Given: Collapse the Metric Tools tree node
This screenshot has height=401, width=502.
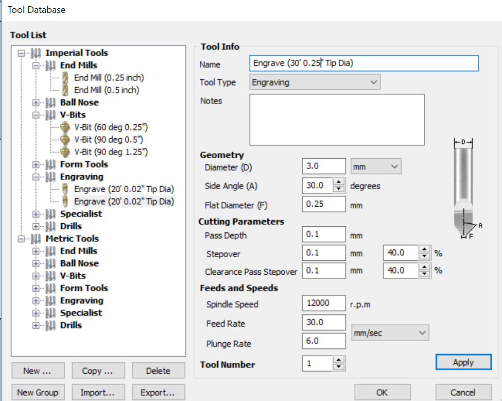Looking at the screenshot, I should click(x=21, y=239).
